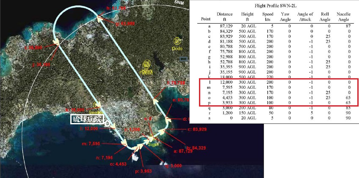Screen dimensions: 359x178
Task: Click the speed value 80 in row q
Action: click(x=271, y=108)
